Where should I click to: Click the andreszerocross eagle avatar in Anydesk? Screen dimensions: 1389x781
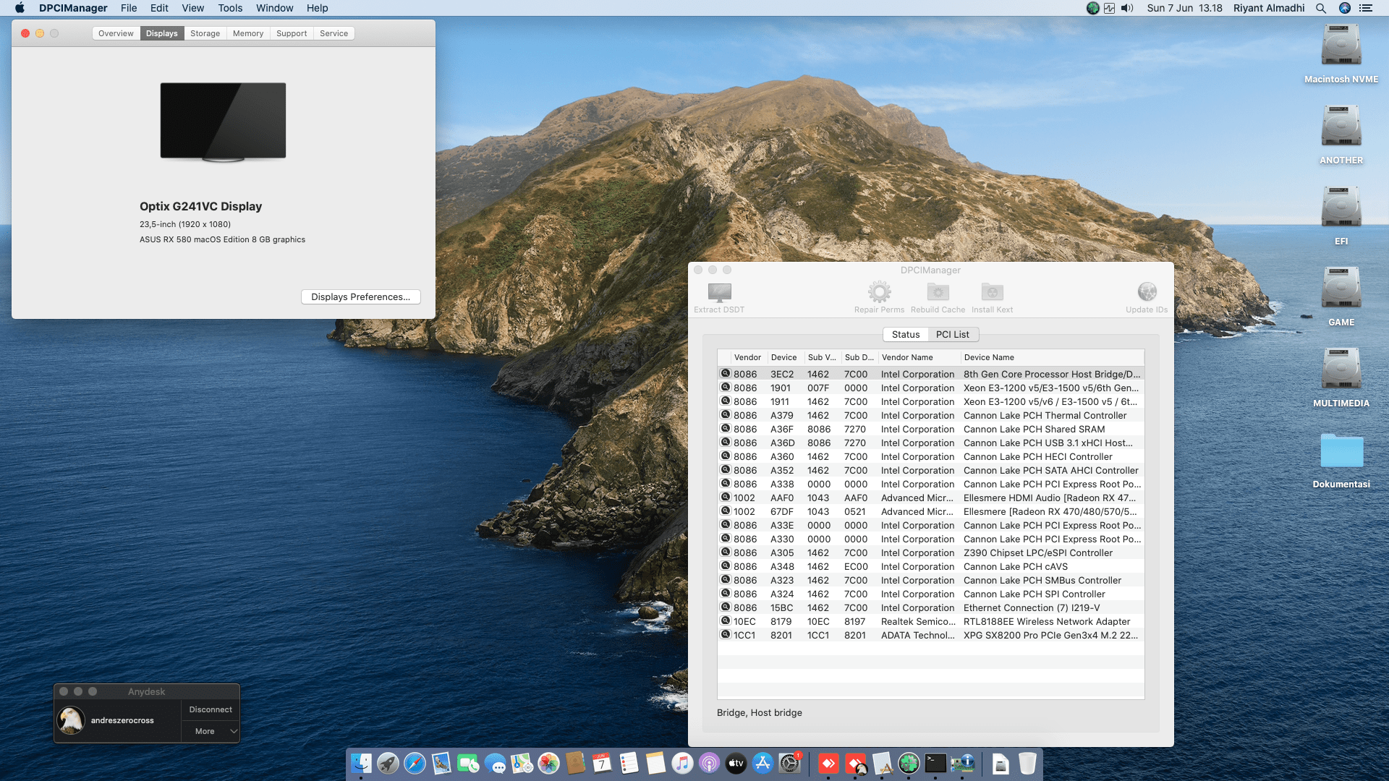point(71,720)
